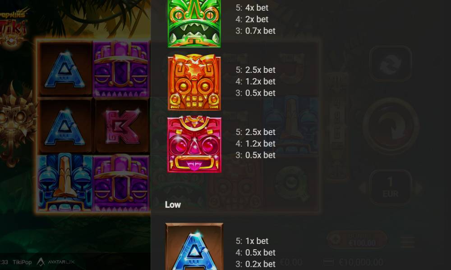Viewport: 451px width, 270px height.
Task: Select the pink K symbol on reels
Action: tap(122, 126)
